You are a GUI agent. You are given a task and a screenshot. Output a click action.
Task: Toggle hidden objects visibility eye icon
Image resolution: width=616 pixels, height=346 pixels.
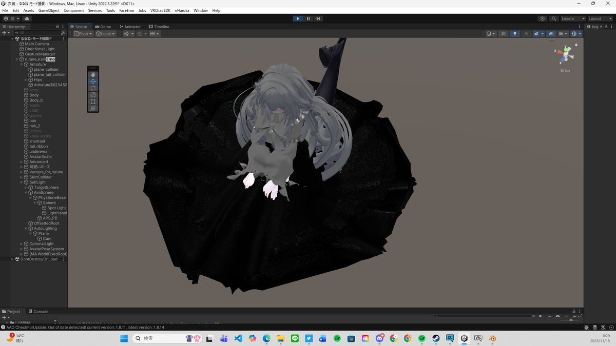[x=551, y=33]
